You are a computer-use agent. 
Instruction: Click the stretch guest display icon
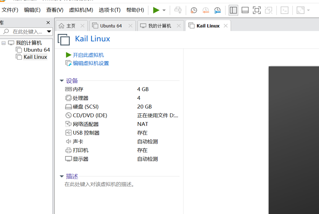[300, 10]
